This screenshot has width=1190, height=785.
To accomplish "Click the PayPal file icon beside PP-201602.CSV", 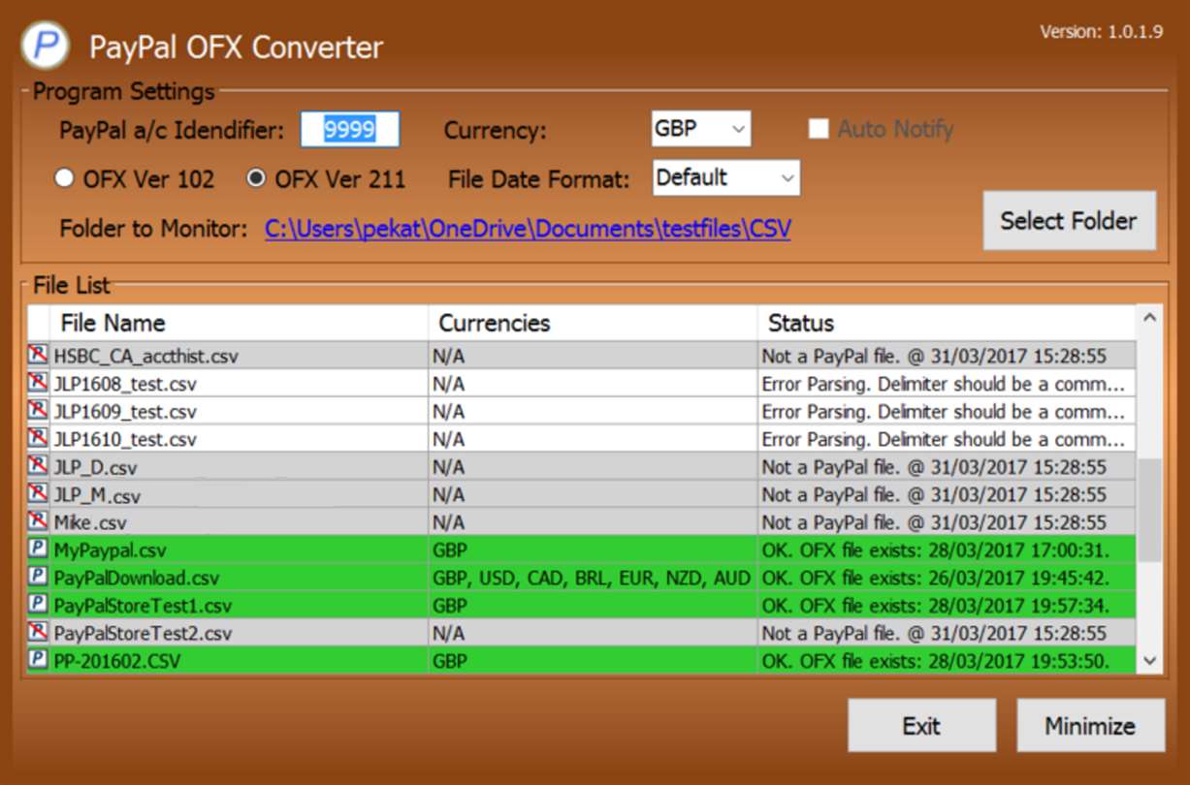I will (x=38, y=661).
